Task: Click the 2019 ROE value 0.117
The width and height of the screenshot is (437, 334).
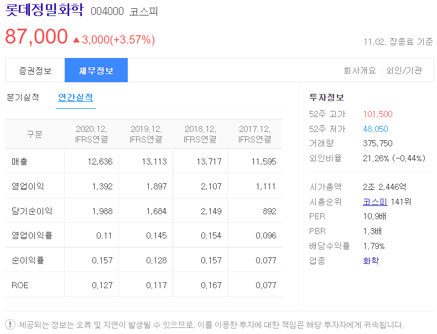Action: [x=157, y=285]
